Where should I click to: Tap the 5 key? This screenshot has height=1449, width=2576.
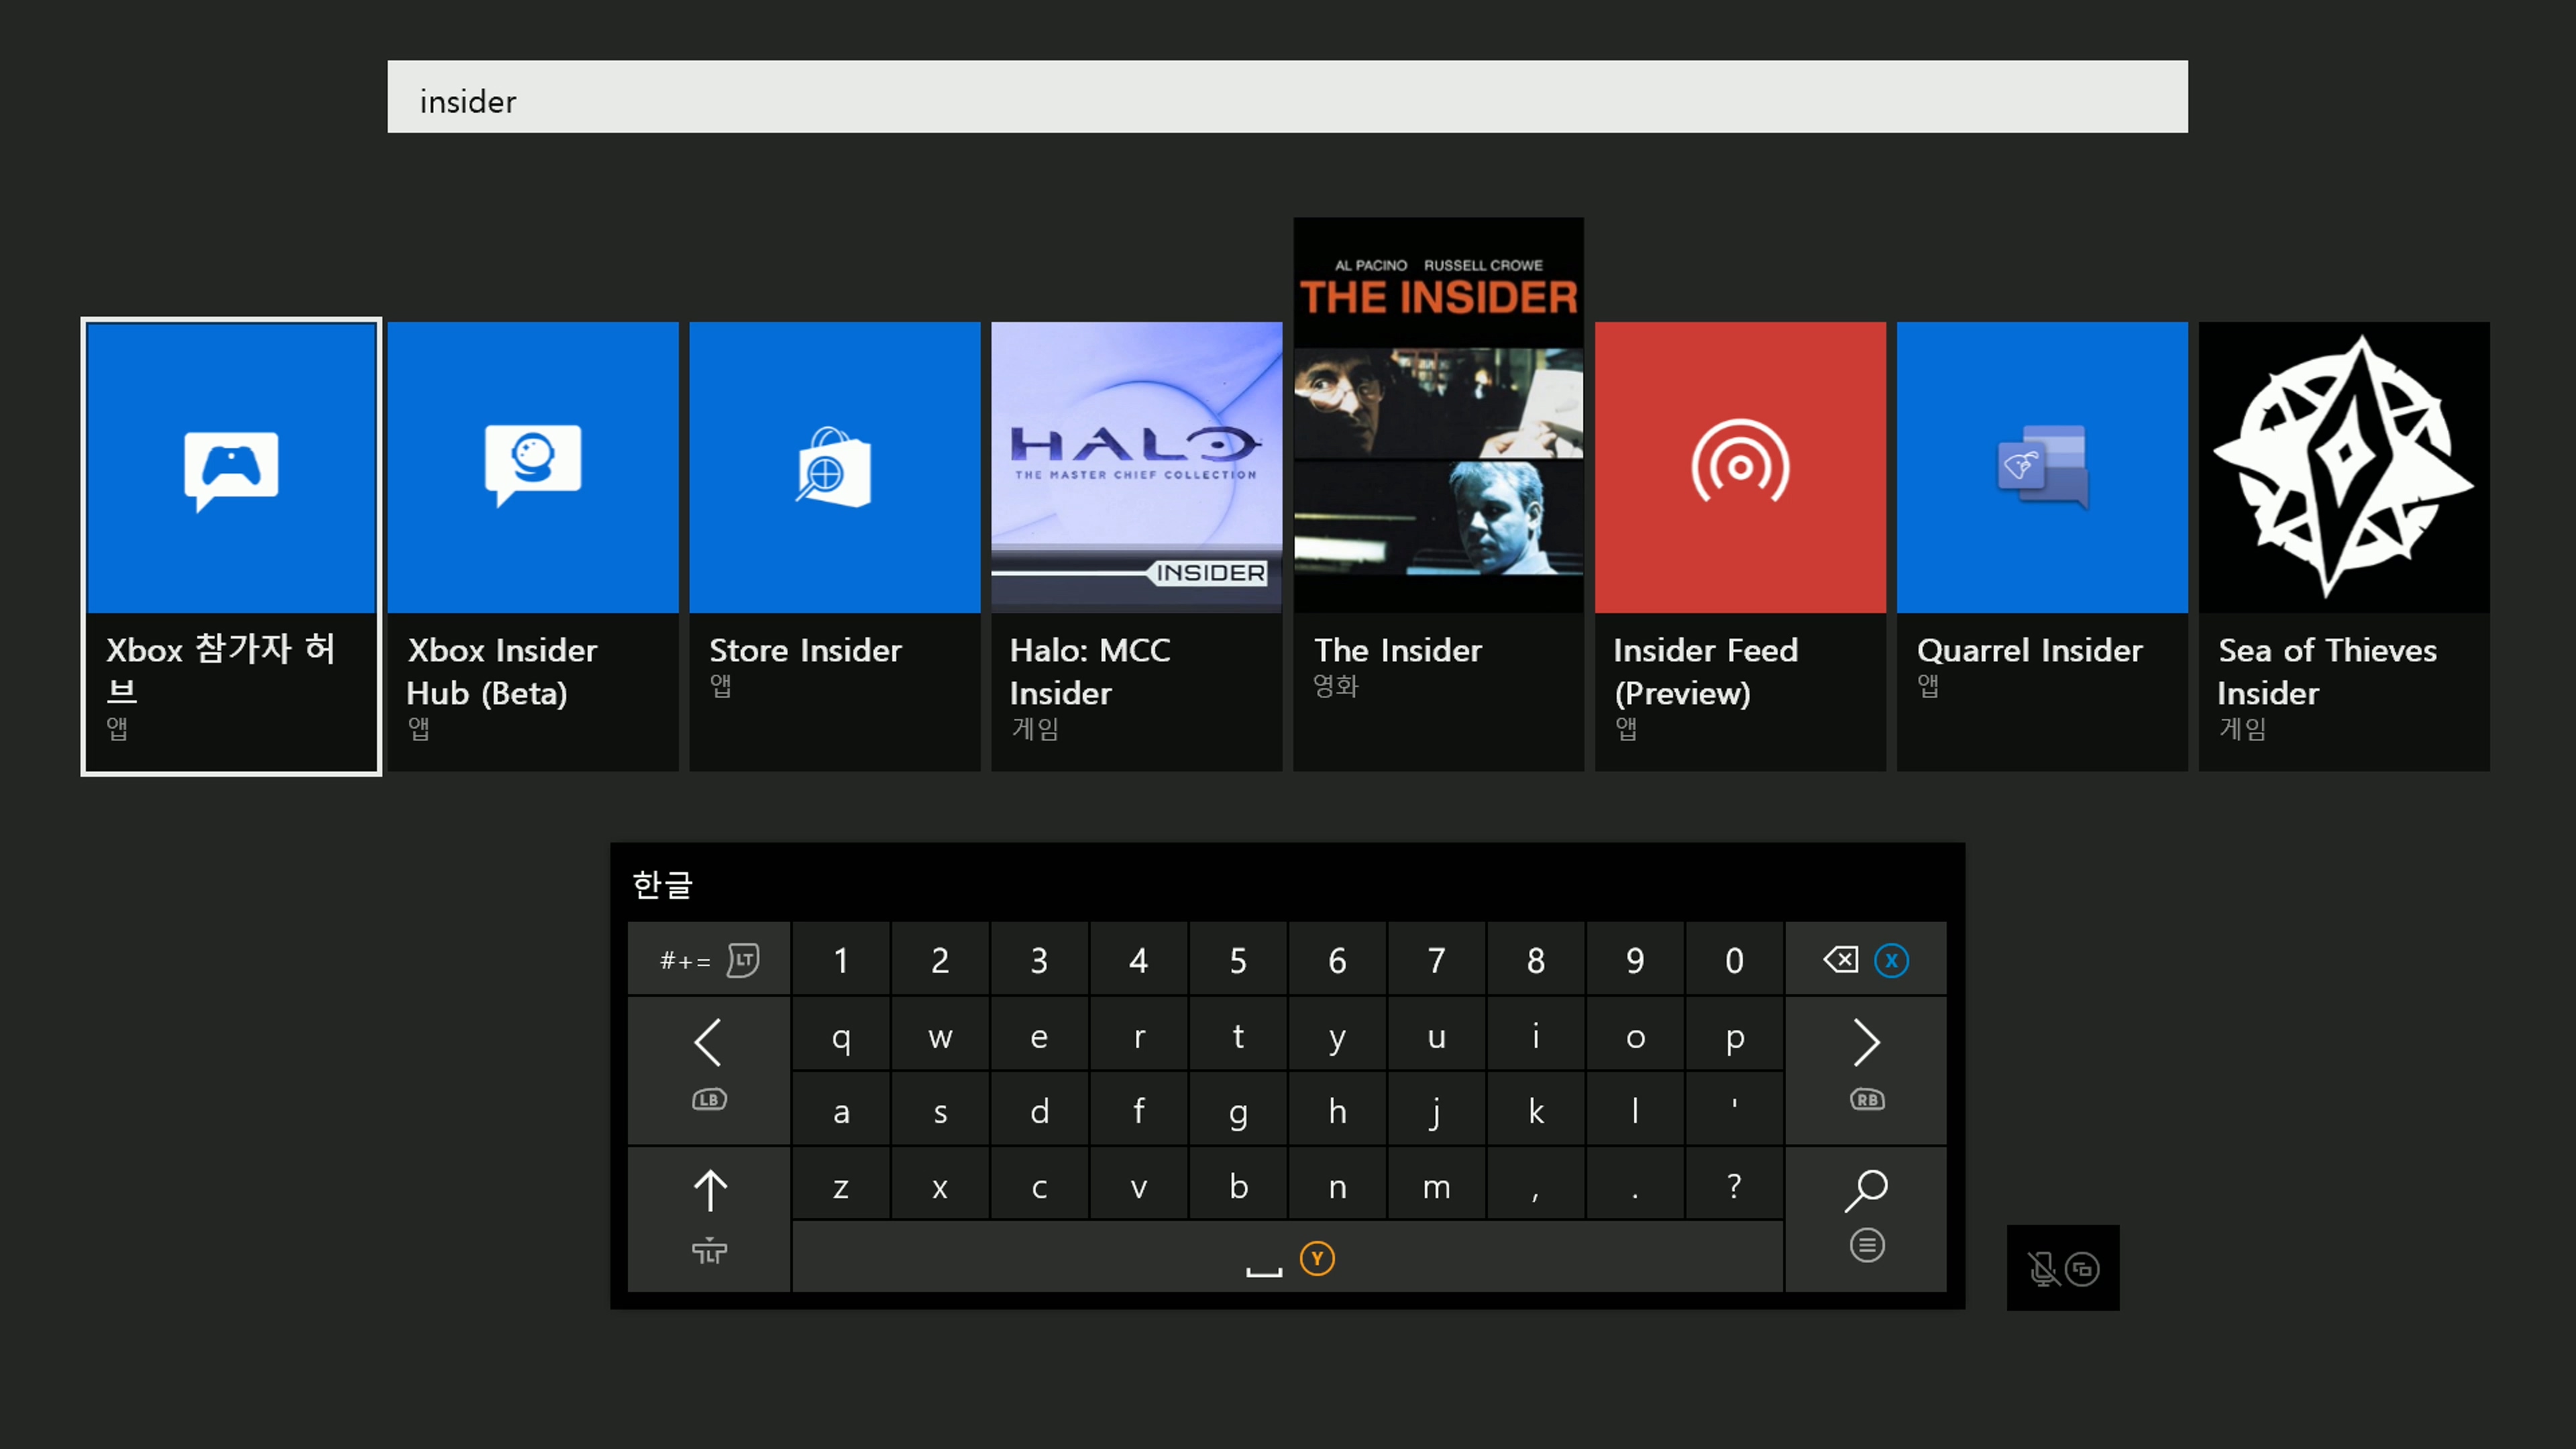point(1238,960)
